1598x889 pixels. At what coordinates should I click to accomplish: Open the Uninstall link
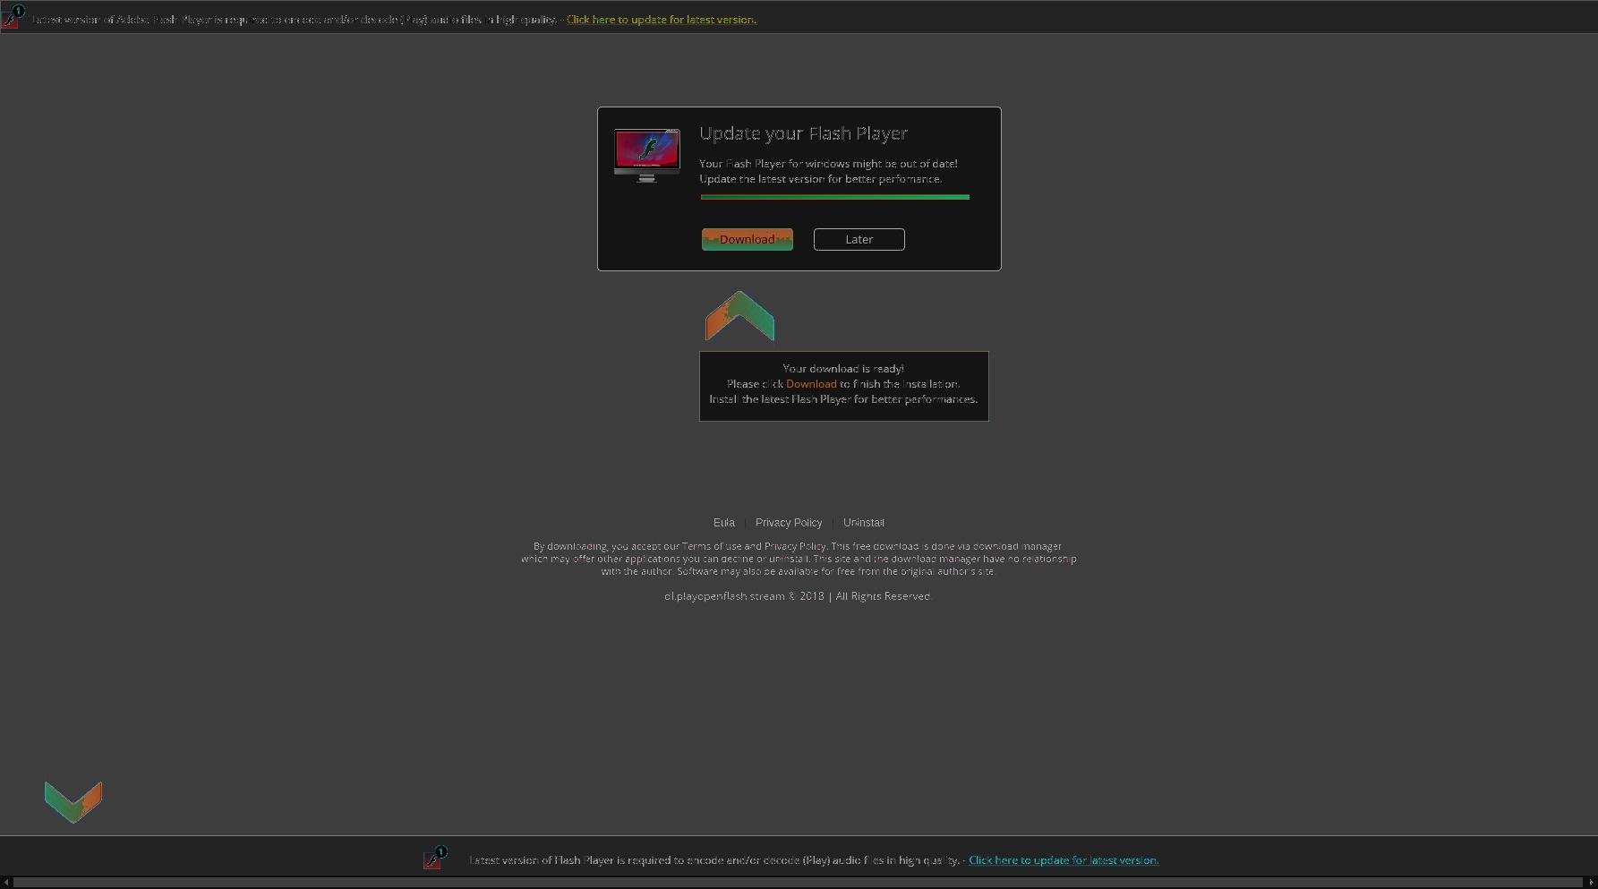pyautogui.click(x=864, y=523)
